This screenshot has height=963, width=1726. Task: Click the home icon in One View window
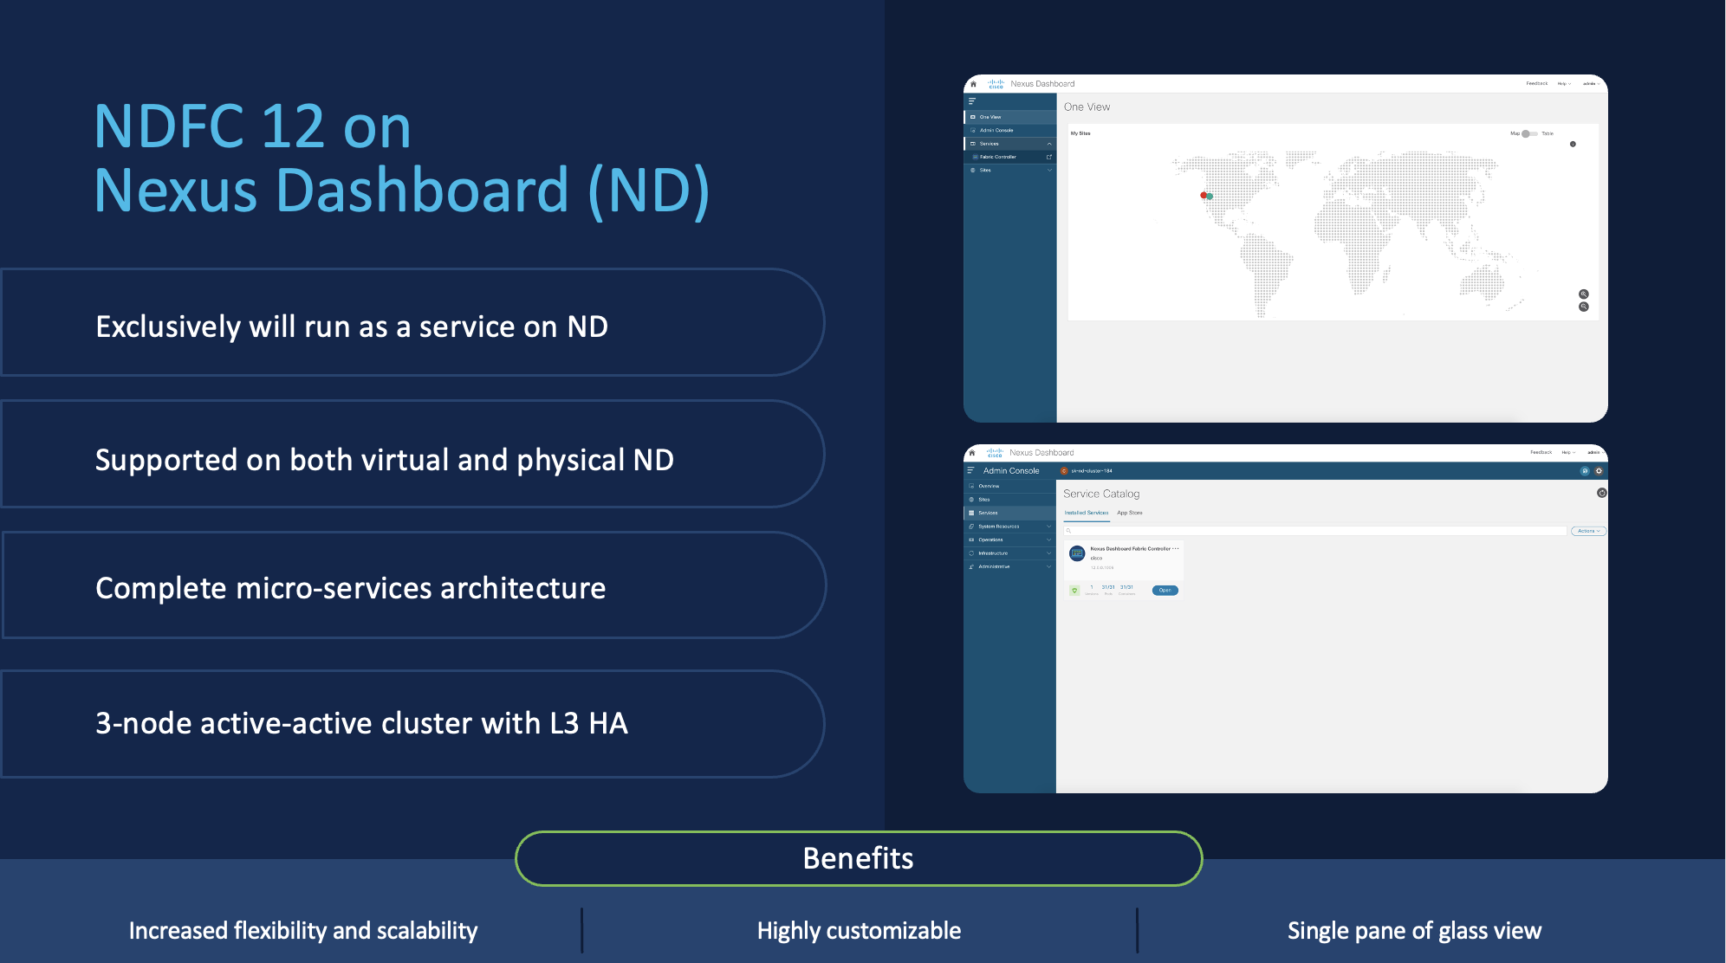pos(973,84)
